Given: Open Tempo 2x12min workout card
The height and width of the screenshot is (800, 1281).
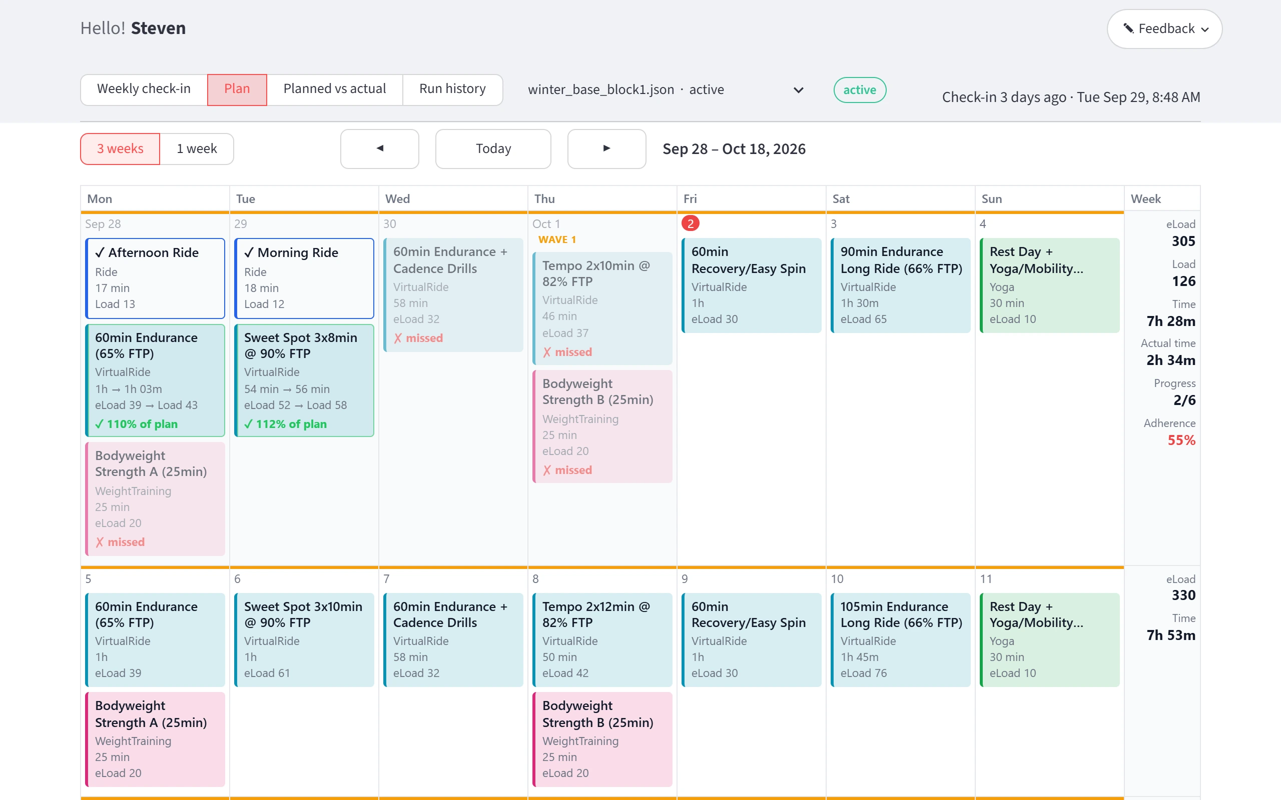Looking at the screenshot, I should (602, 639).
